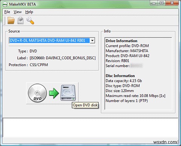Click the Drive Information heading
Screen dimensions: 181x146
click(121, 41)
